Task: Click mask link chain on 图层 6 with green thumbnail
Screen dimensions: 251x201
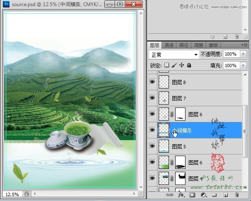Action: [172, 162]
